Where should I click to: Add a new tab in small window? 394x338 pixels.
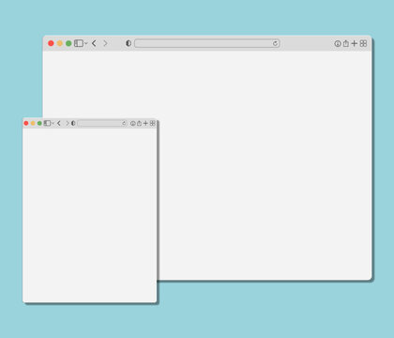[x=145, y=123]
